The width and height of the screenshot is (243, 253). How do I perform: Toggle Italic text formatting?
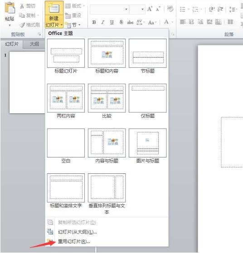[103, 22]
